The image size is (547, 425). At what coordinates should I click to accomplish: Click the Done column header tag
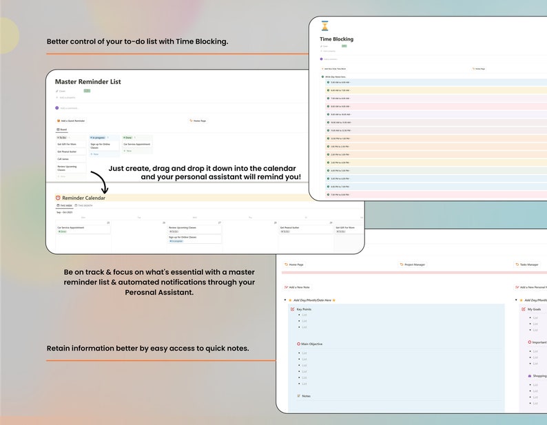(127, 138)
